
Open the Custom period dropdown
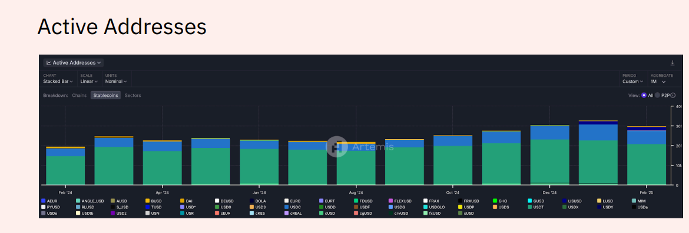(632, 82)
